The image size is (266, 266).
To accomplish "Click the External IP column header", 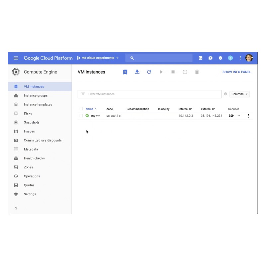I will [208, 109].
